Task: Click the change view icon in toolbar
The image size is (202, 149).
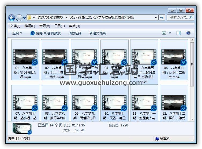Action: (x=164, y=33)
